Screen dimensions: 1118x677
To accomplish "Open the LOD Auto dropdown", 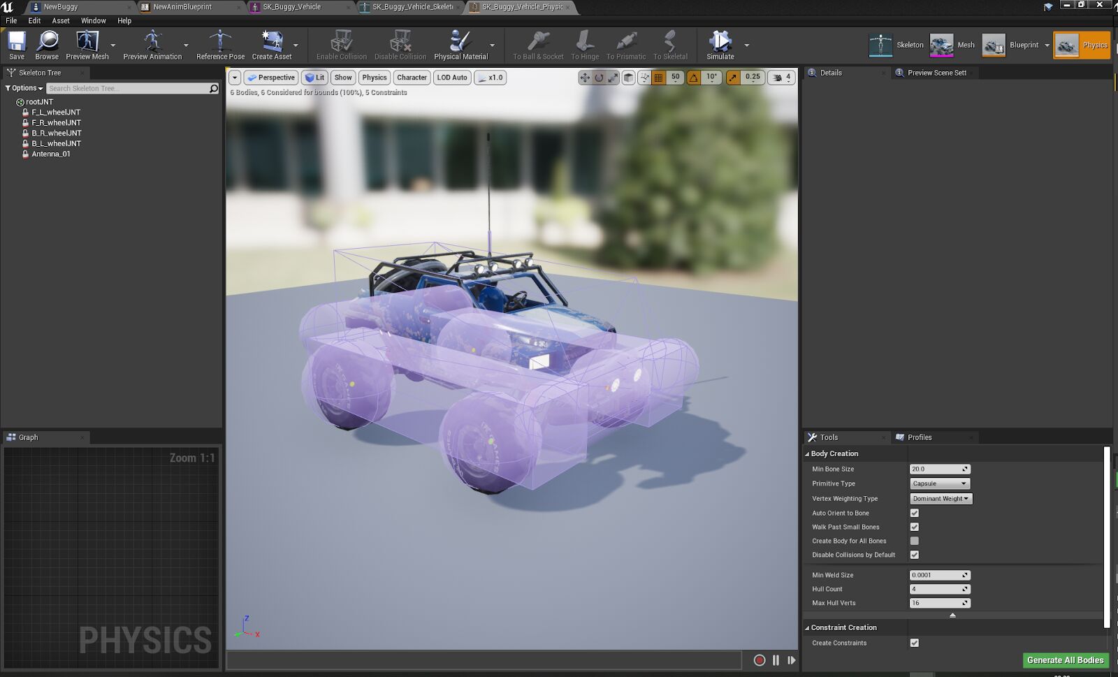I will pyautogui.click(x=451, y=78).
